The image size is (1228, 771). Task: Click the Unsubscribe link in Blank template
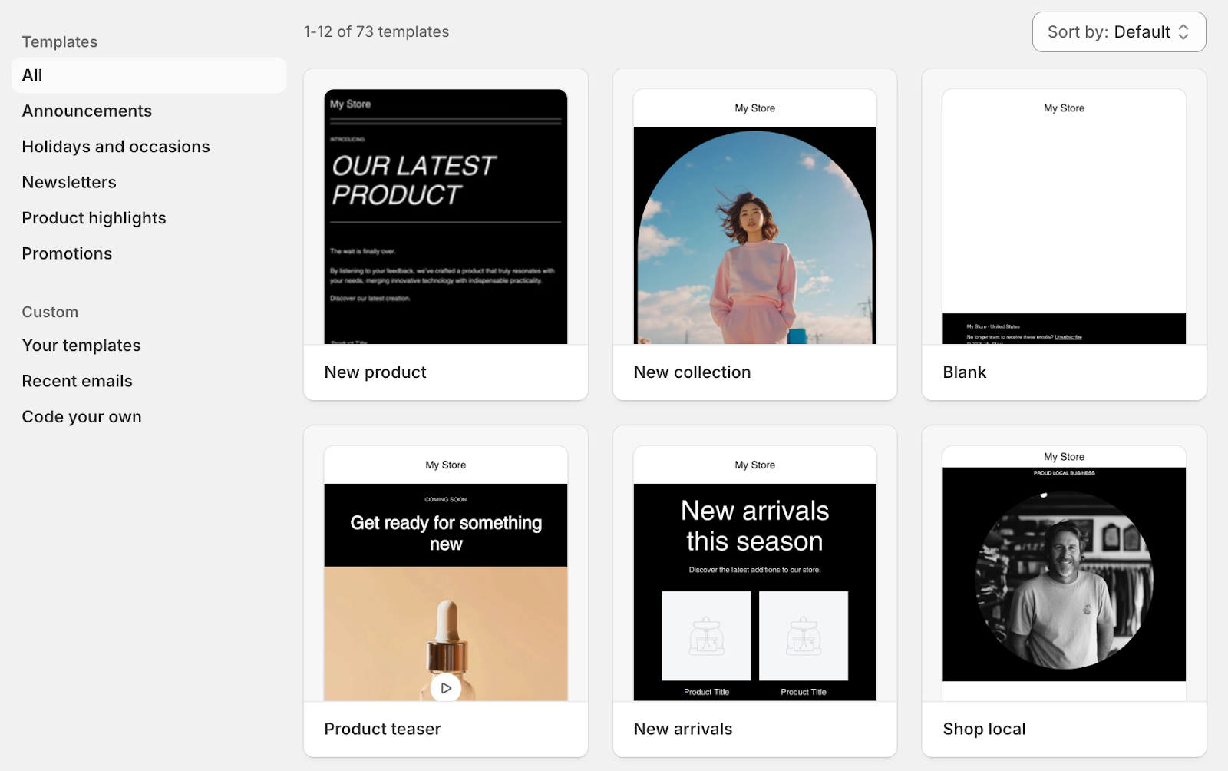1068,337
